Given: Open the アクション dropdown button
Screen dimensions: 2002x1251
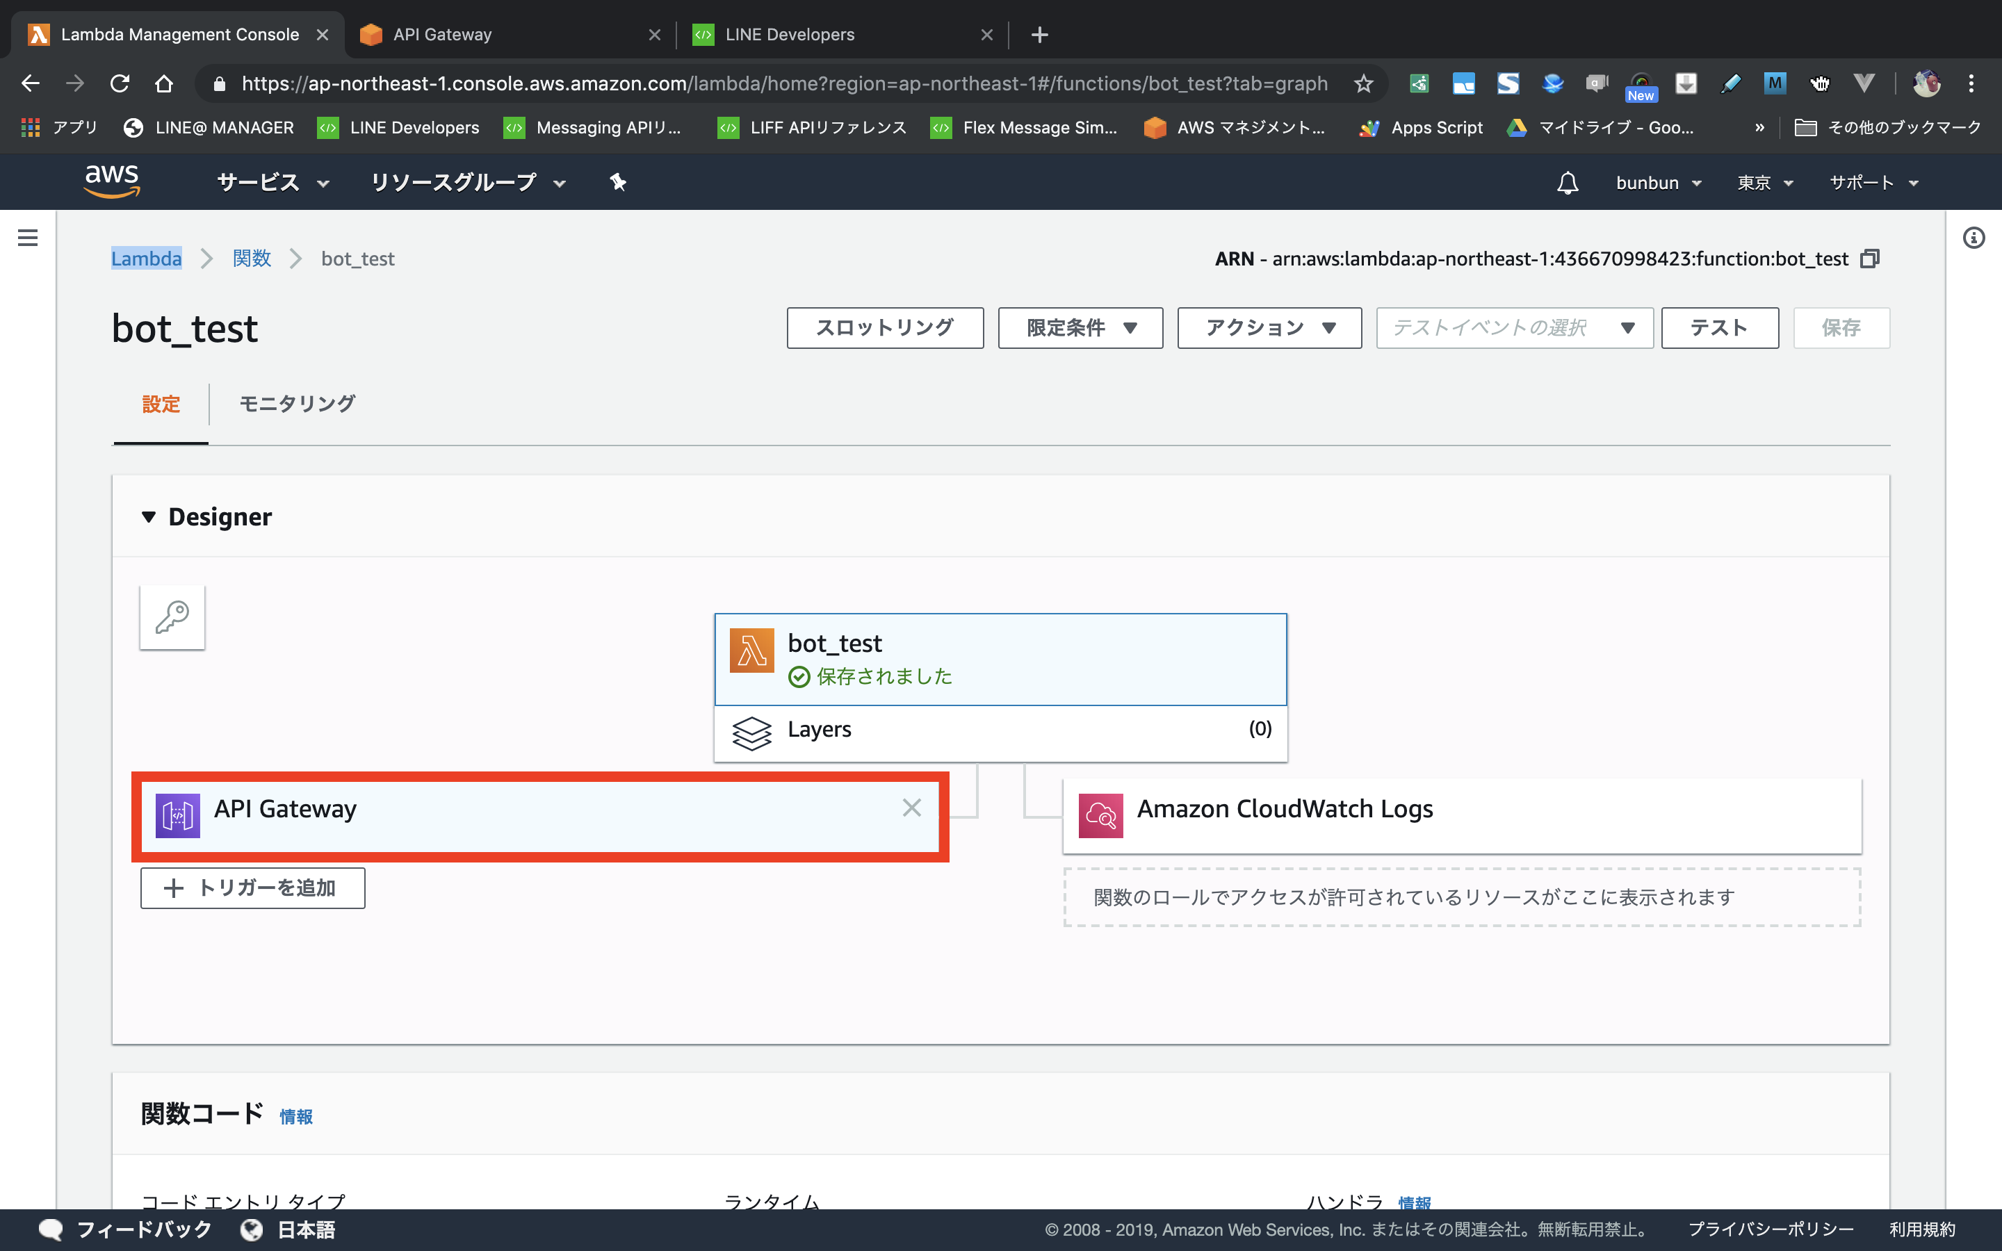Looking at the screenshot, I should 1269,327.
